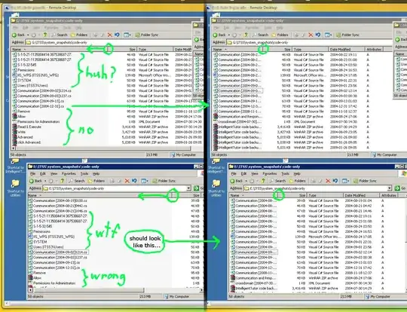Click Back in right desktop's G: window
This screenshot has height=312, width=407.
point(219,35)
